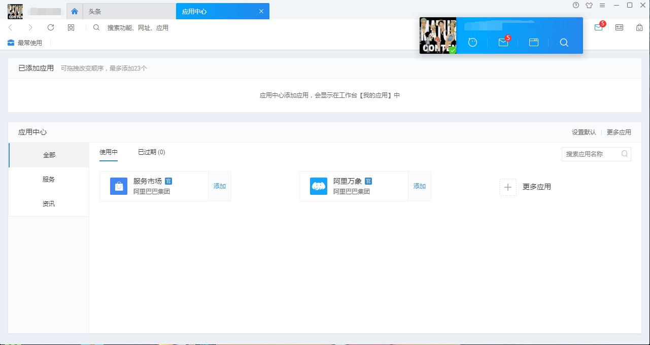This screenshot has height=345, width=650.
Task: Add the 阿里万象 app via 添加
Action: (x=420, y=186)
